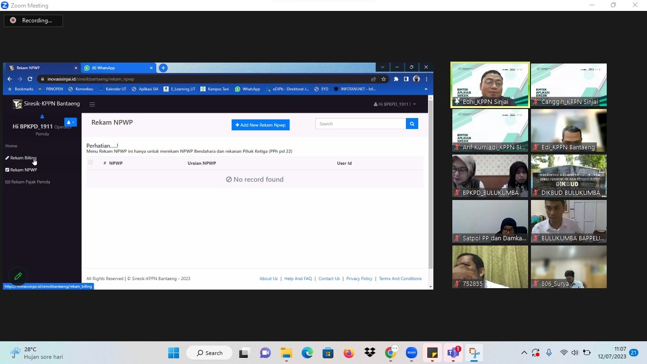Open the blue user dropdown button in sidebar
Image resolution: width=647 pixels, height=364 pixels.
pos(70,122)
